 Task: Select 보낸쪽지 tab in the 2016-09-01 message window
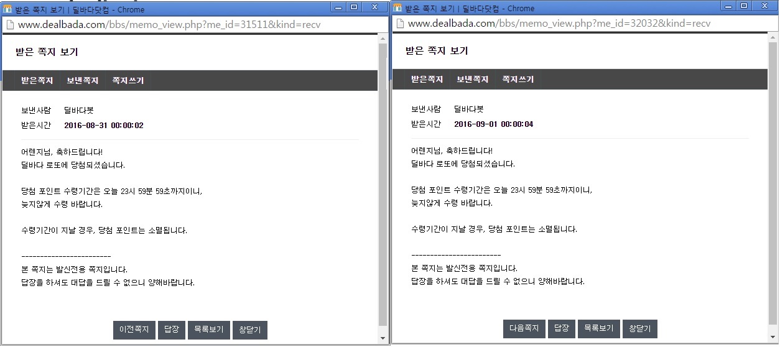[473, 80]
